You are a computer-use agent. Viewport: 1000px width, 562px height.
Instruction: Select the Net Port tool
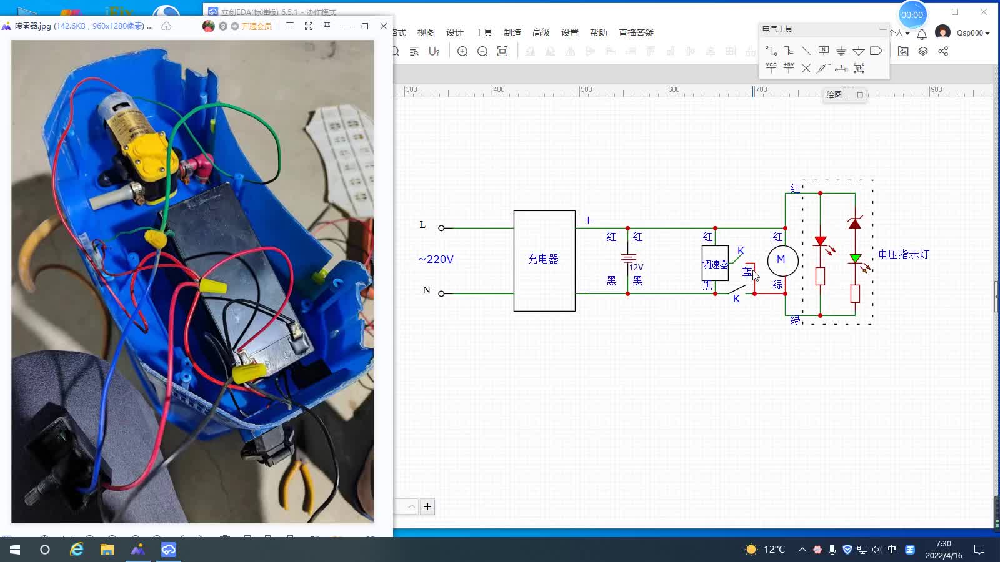tap(876, 51)
